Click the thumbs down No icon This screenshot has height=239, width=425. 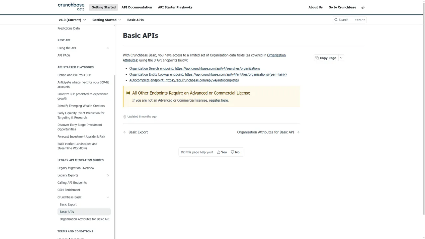(232, 152)
